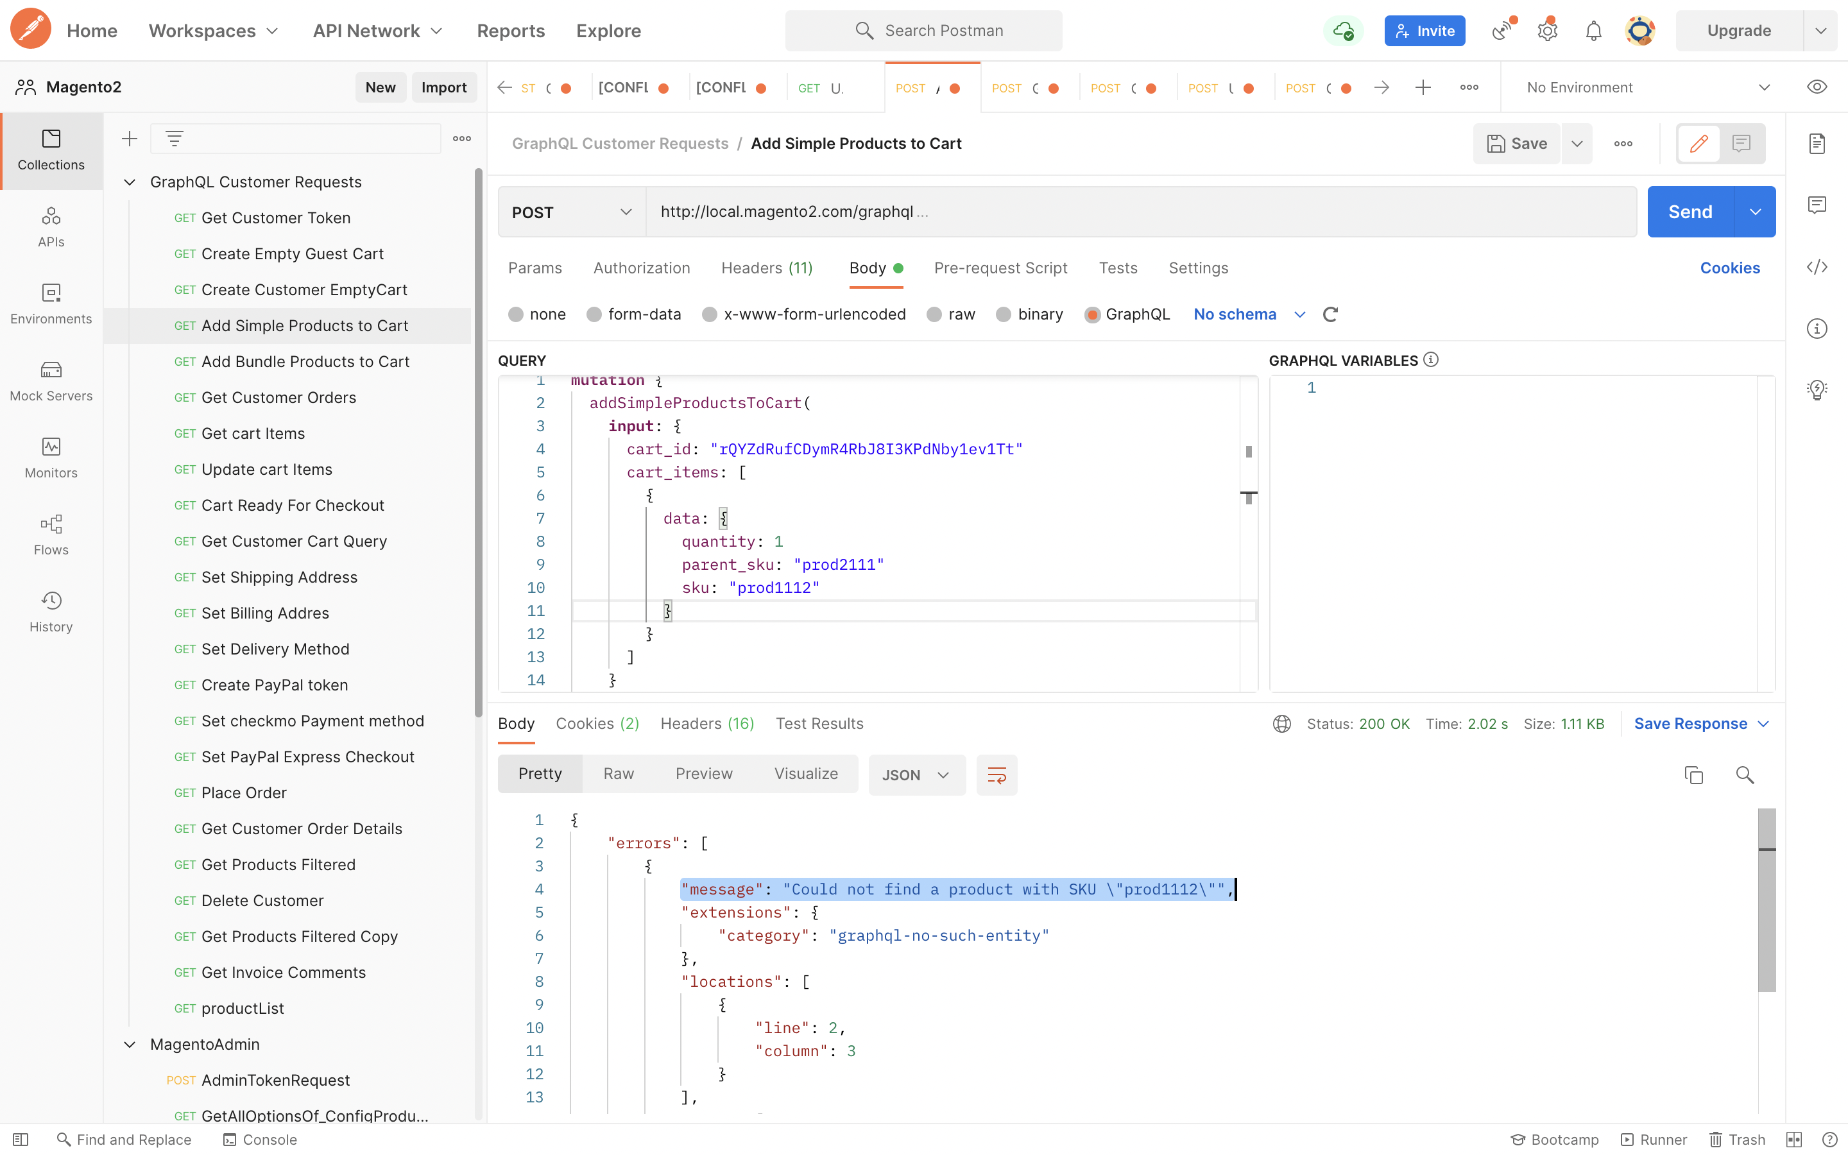Select the form-data body option
Screen dimensions: 1848x1155
pos(594,314)
